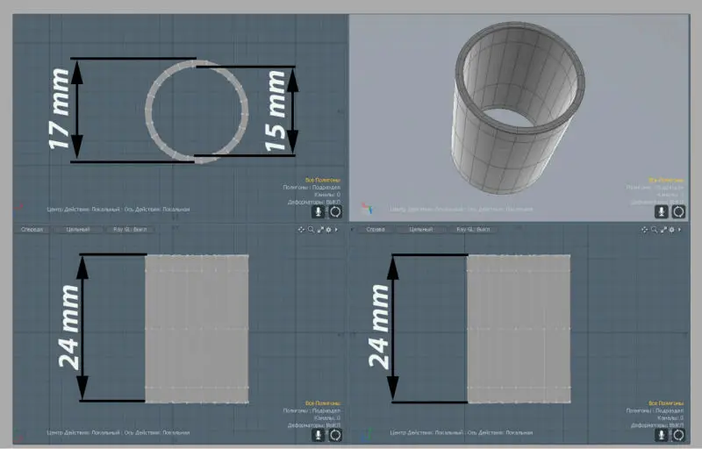This screenshot has width=702, height=449.
Task: Click the Деформаторы: Выкл text in the Справа viewport
Action: click(x=657, y=425)
